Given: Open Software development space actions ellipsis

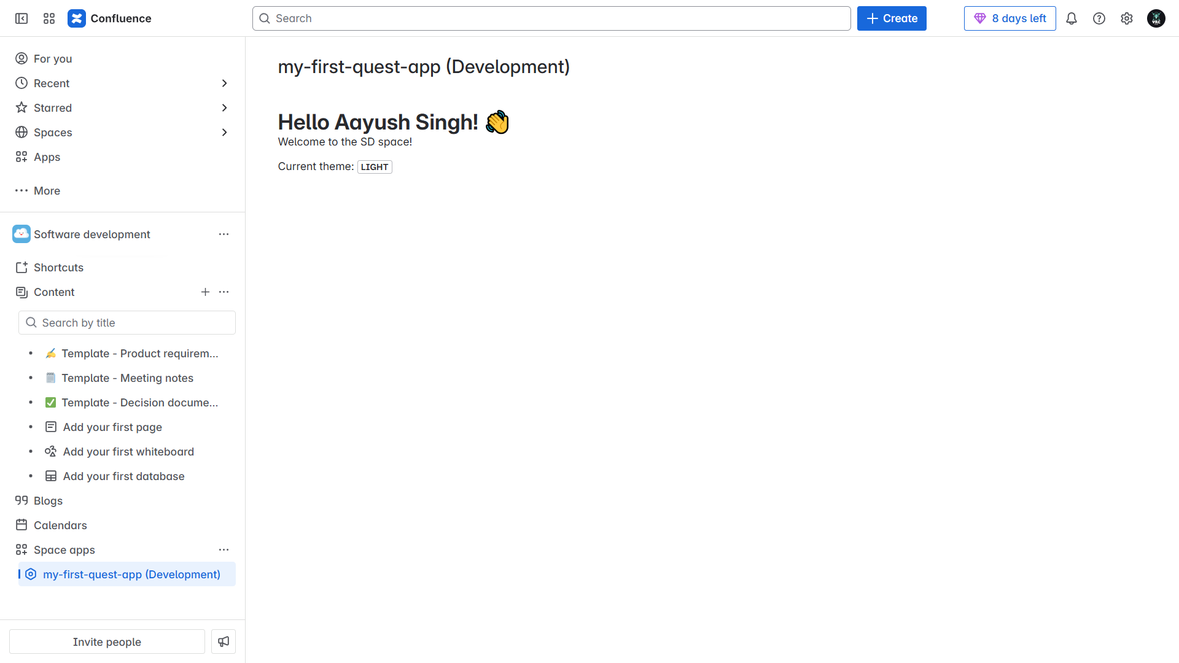Looking at the screenshot, I should point(224,235).
